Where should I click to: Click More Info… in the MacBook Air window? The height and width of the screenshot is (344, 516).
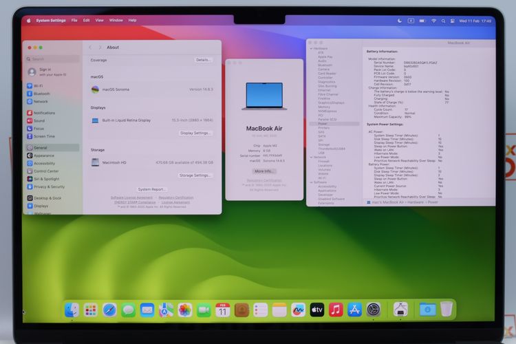coord(264,171)
